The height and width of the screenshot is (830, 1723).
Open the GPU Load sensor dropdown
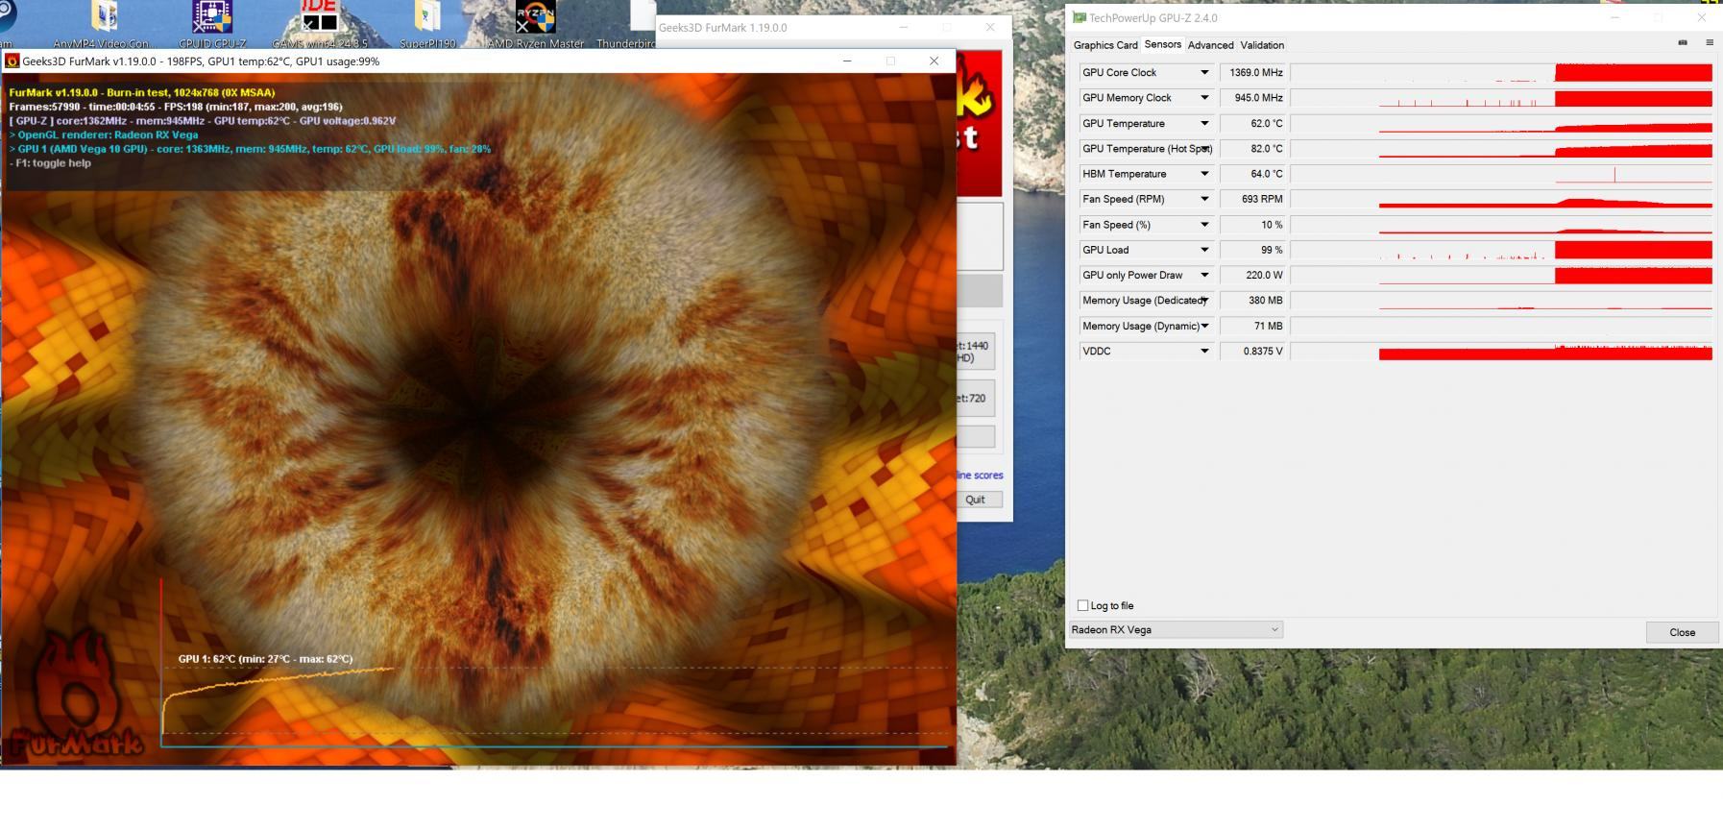[1204, 250]
